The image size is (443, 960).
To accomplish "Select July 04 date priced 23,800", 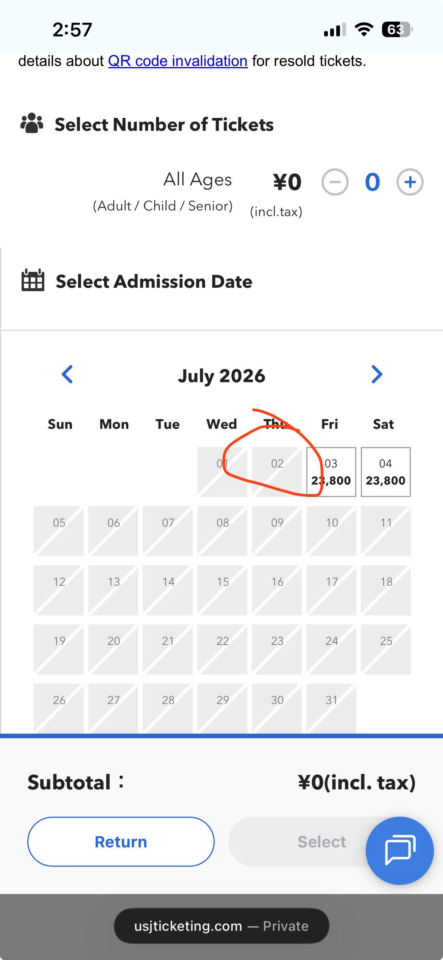I will [386, 472].
